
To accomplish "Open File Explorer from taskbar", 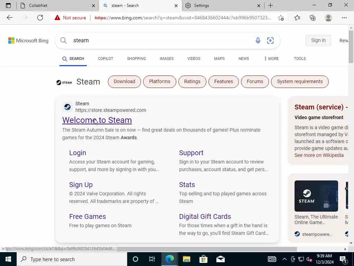I will point(186,259).
